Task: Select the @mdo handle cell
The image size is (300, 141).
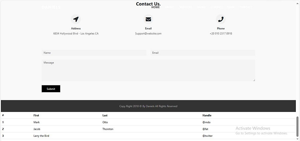Action: 206,122
